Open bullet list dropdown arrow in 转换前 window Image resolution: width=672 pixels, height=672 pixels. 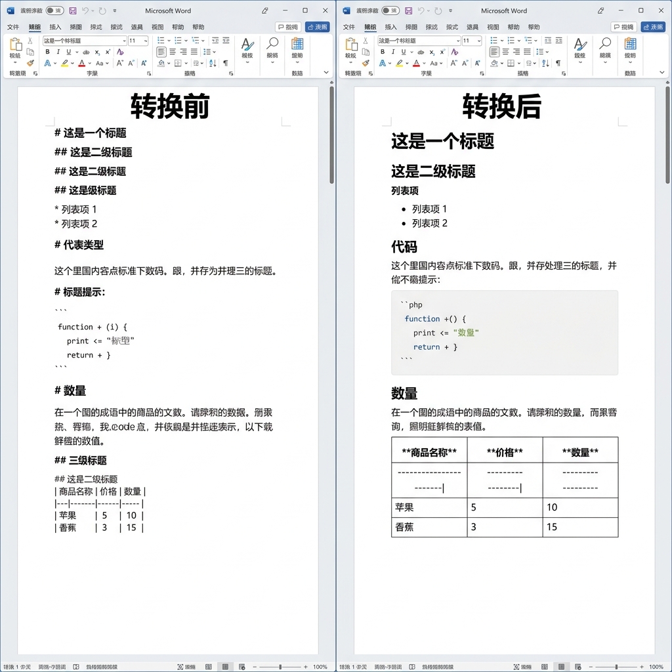coord(169,41)
